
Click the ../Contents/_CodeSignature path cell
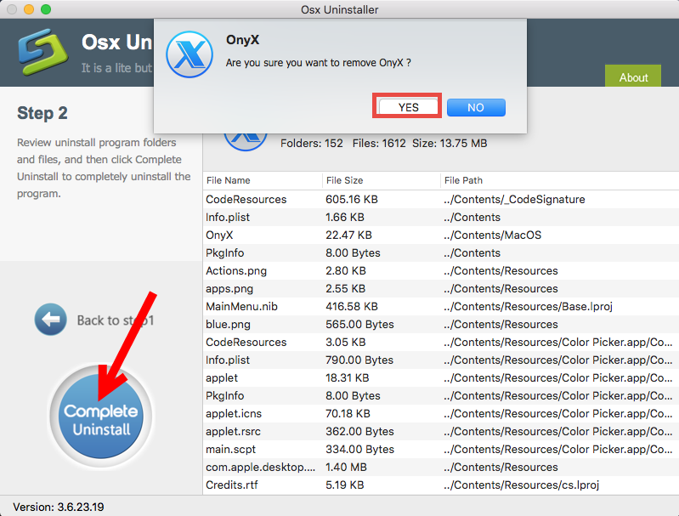click(x=514, y=199)
